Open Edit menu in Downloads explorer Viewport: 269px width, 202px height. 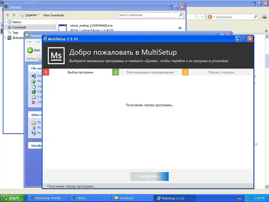[38, 42]
